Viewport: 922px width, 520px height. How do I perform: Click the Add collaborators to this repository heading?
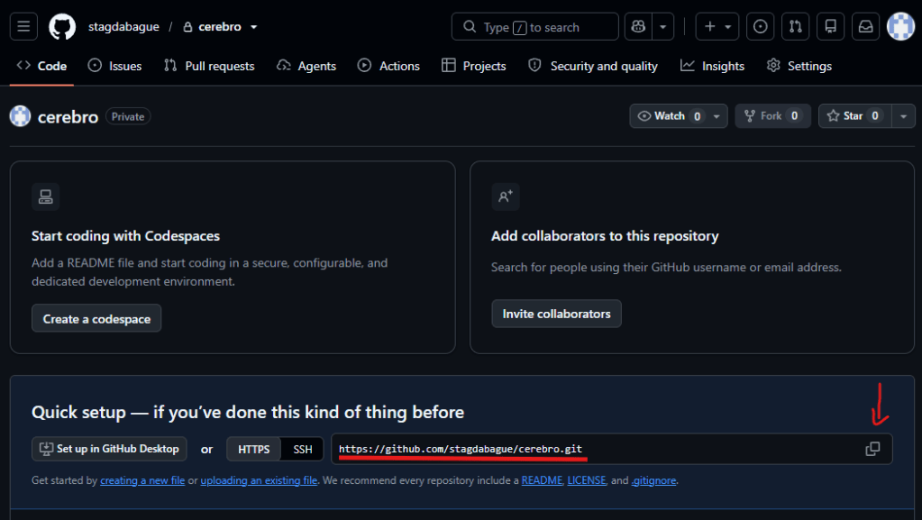(605, 236)
